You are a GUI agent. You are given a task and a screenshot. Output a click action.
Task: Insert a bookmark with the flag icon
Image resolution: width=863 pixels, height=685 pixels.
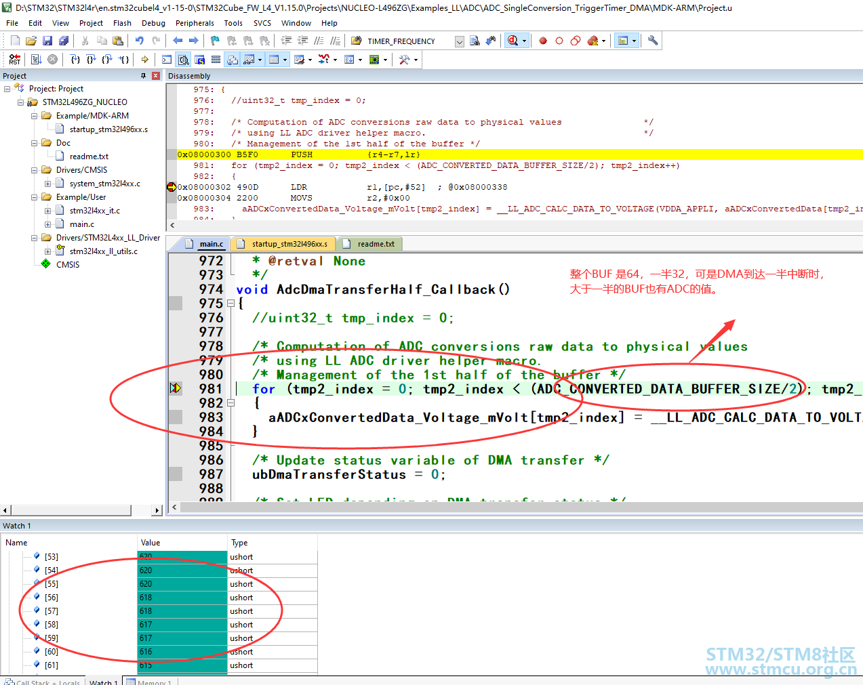click(x=216, y=41)
